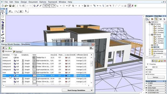Select the Window tool in Toolbox
167x94 pixels.
(x=3, y=28)
